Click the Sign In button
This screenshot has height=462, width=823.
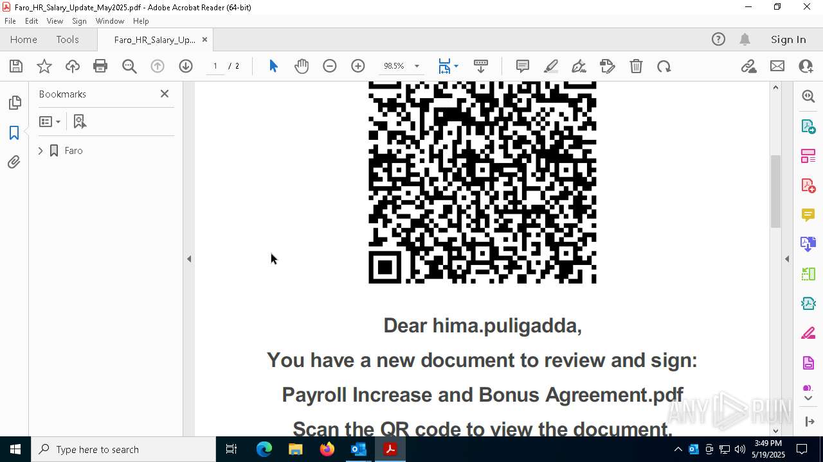click(788, 40)
